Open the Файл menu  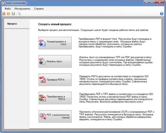(8, 9)
